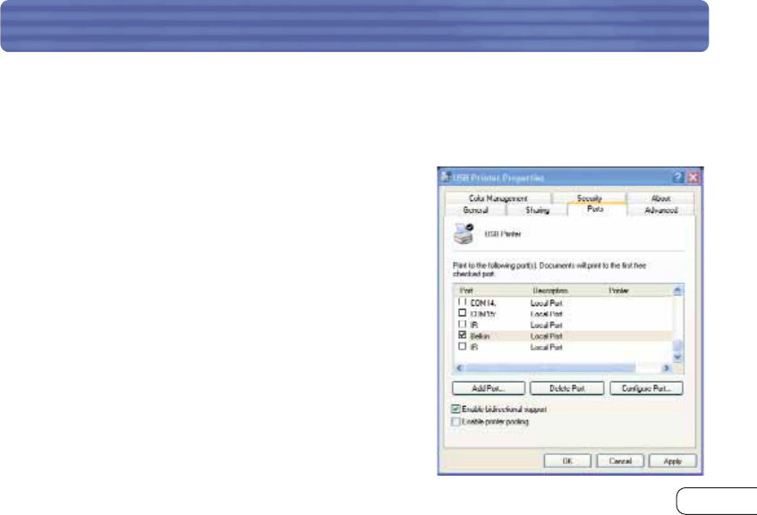Click Local Port description in the Belkin row
This screenshot has width=757, height=515.
(x=547, y=336)
